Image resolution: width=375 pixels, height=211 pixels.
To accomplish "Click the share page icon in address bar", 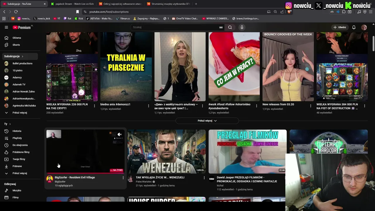I will (282, 12).
